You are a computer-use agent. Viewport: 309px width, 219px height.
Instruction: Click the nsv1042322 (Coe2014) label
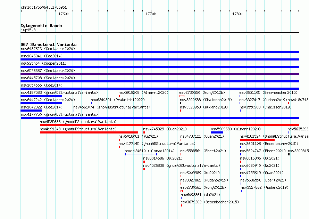(42, 107)
